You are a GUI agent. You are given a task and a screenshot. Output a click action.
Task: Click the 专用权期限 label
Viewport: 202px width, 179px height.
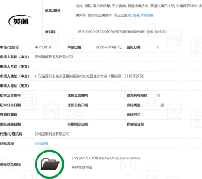pos(9,115)
